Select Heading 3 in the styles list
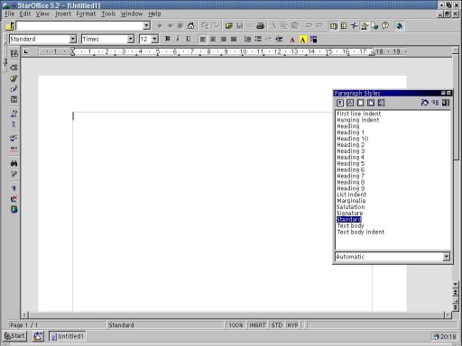Image resolution: width=462 pixels, height=346 pixels. tap(350, 151)
